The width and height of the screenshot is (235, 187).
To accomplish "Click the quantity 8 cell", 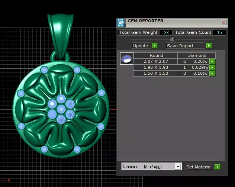I will click(184, 73).
